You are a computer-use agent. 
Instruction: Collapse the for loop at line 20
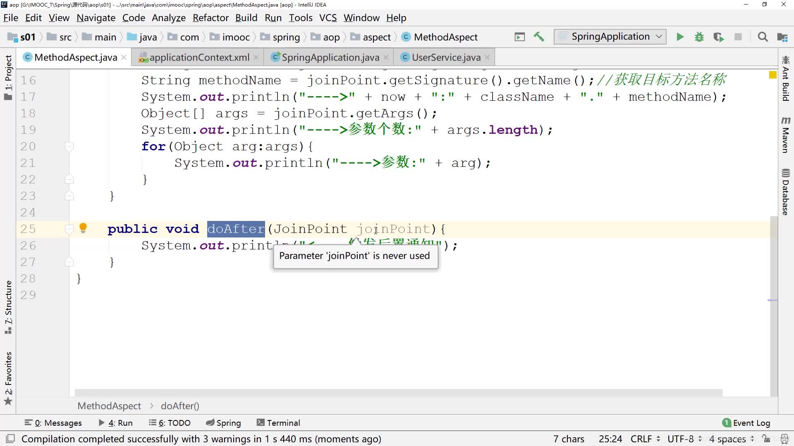tap(69, 146)
